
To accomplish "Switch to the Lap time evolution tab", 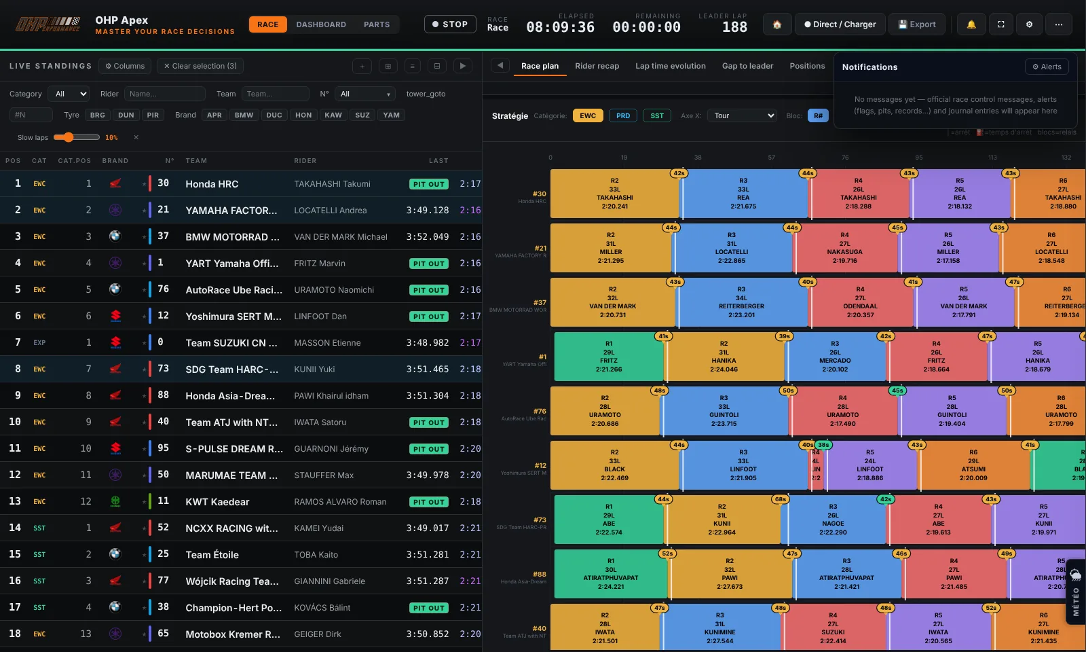I will coord(671,66).
